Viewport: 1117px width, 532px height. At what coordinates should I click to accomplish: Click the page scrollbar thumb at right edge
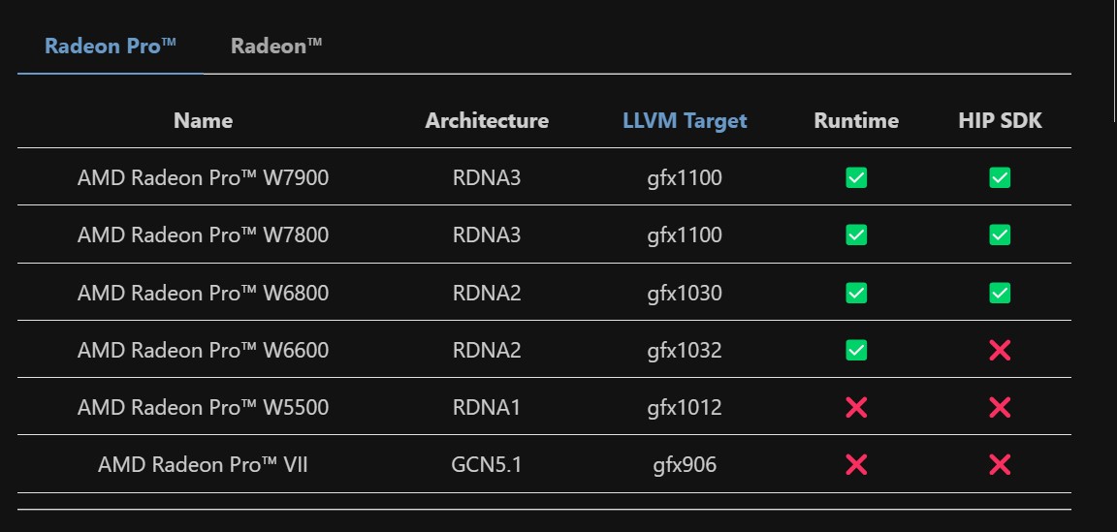click(1114, 60)
